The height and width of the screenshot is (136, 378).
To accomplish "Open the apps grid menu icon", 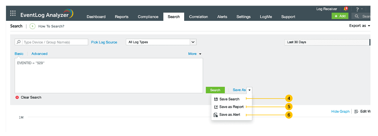I will [13, 13].
